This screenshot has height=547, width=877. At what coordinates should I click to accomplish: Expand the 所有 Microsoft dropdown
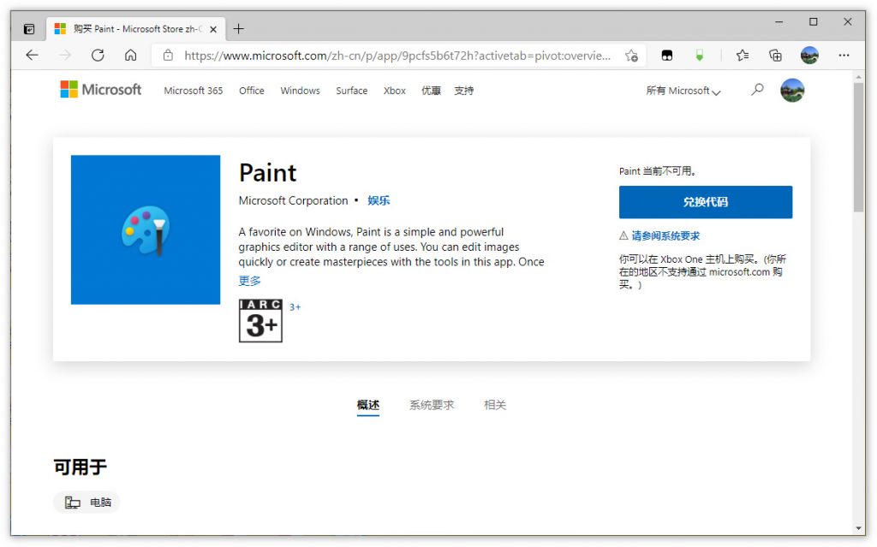[x=683, y=91]
